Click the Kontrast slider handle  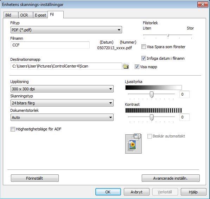[152, 117]
